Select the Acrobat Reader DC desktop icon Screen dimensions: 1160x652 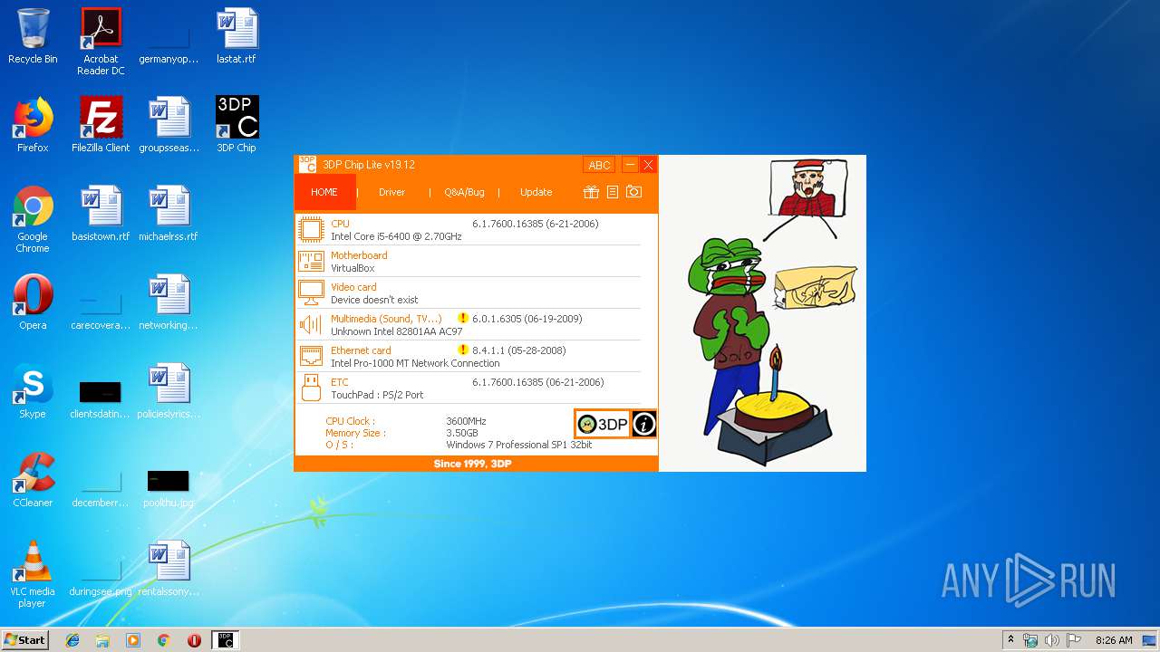(x=101, y=41)
